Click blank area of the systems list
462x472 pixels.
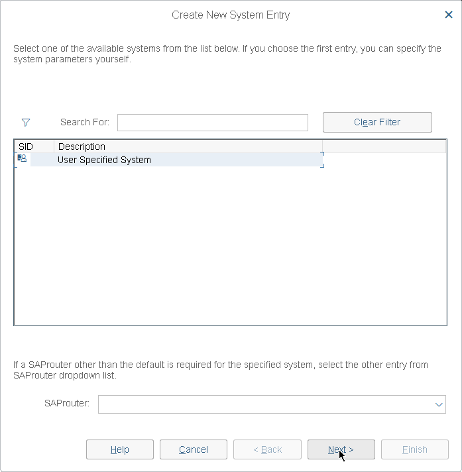[230, 245]
